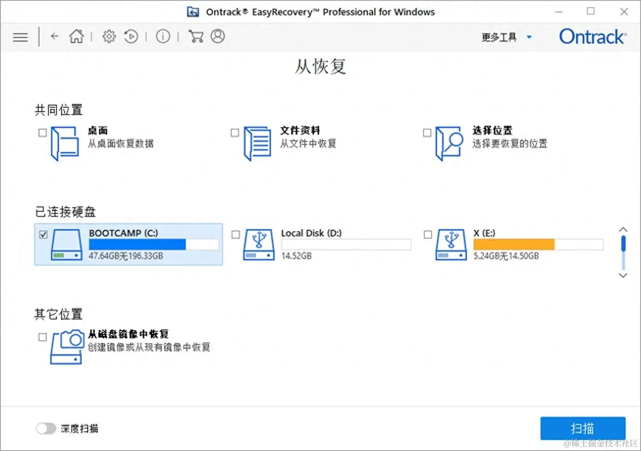The image size is (641, 451).
Task: Click the 文件资料 documents icon
Action: click(x=257, y=144)
